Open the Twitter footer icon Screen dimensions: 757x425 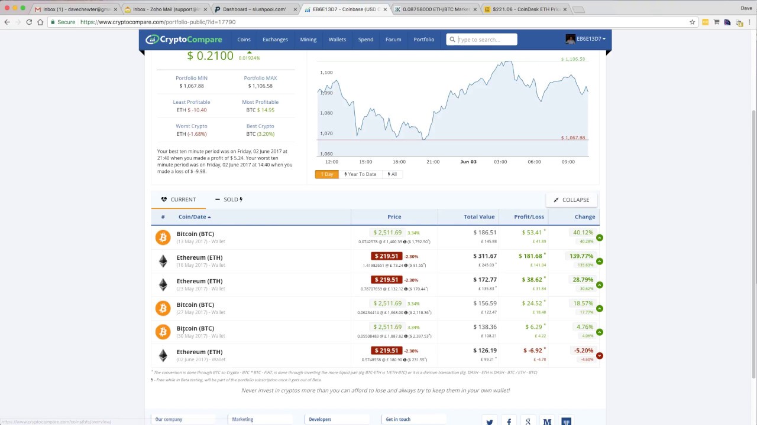pos(490,421)
